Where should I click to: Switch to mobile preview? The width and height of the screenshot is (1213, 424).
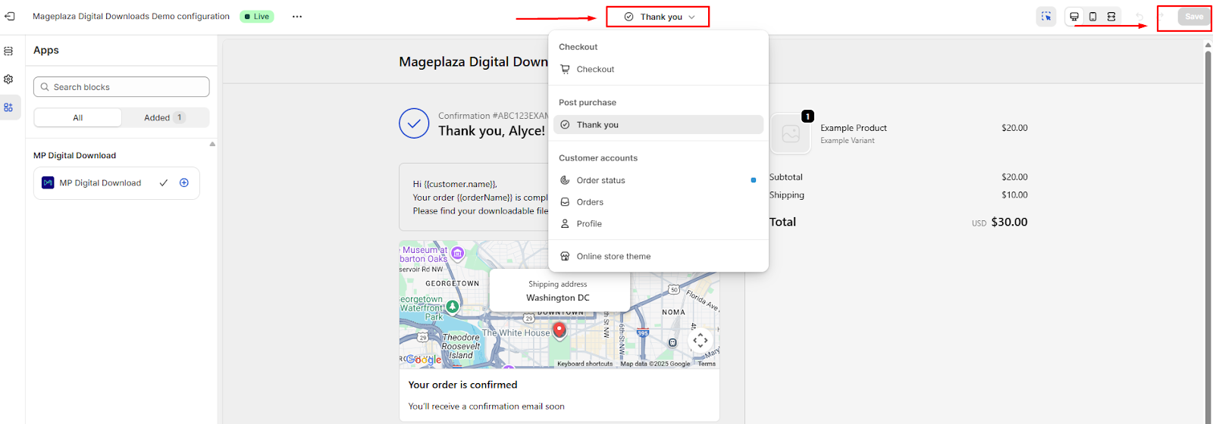[1092, 17]
